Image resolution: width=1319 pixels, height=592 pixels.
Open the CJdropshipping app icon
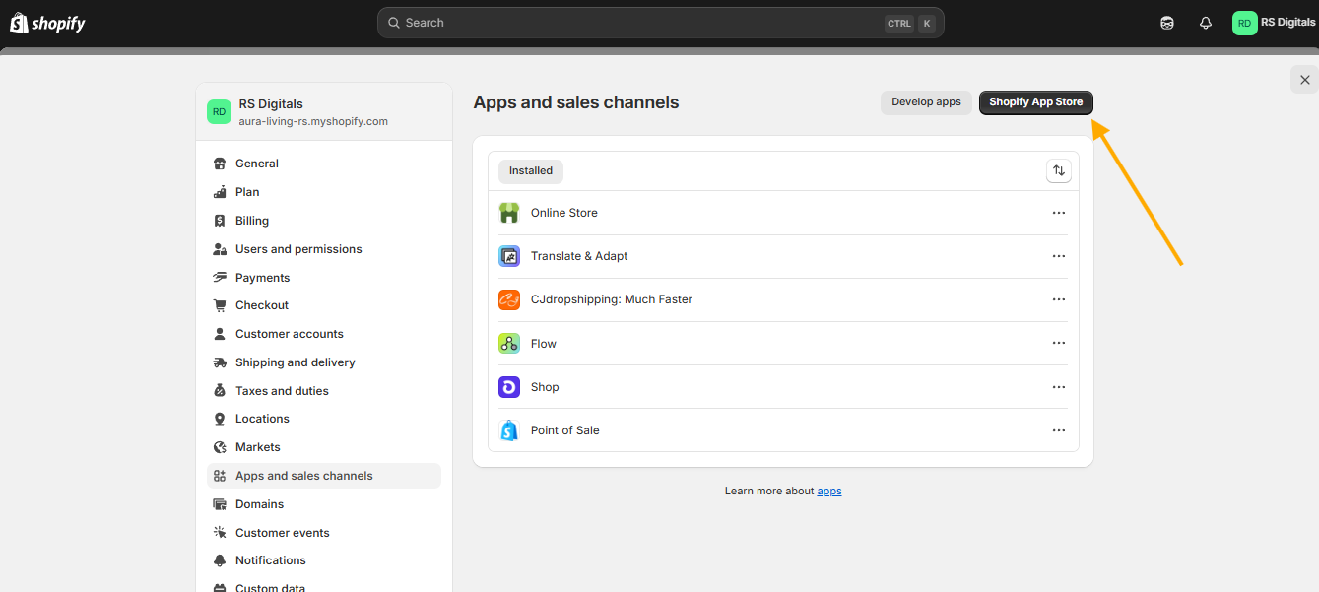click(x=509, y=299)
